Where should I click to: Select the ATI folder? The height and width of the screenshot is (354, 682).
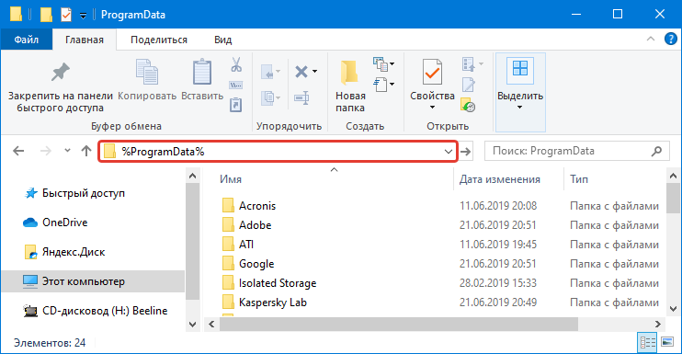click(x=238, y=245)
